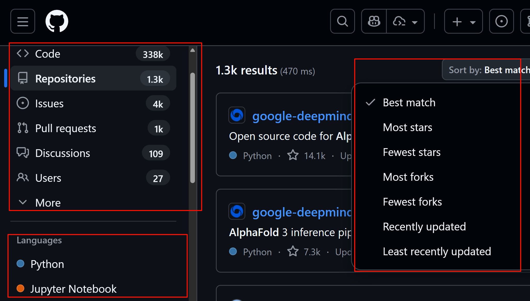This screenshot has width=530, height=301.
Task: Open the hamburger navigation menu
Action: coord(23,21)
